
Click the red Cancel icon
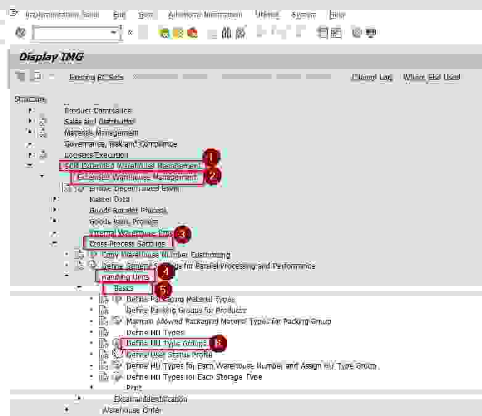[x=193, y=33]
